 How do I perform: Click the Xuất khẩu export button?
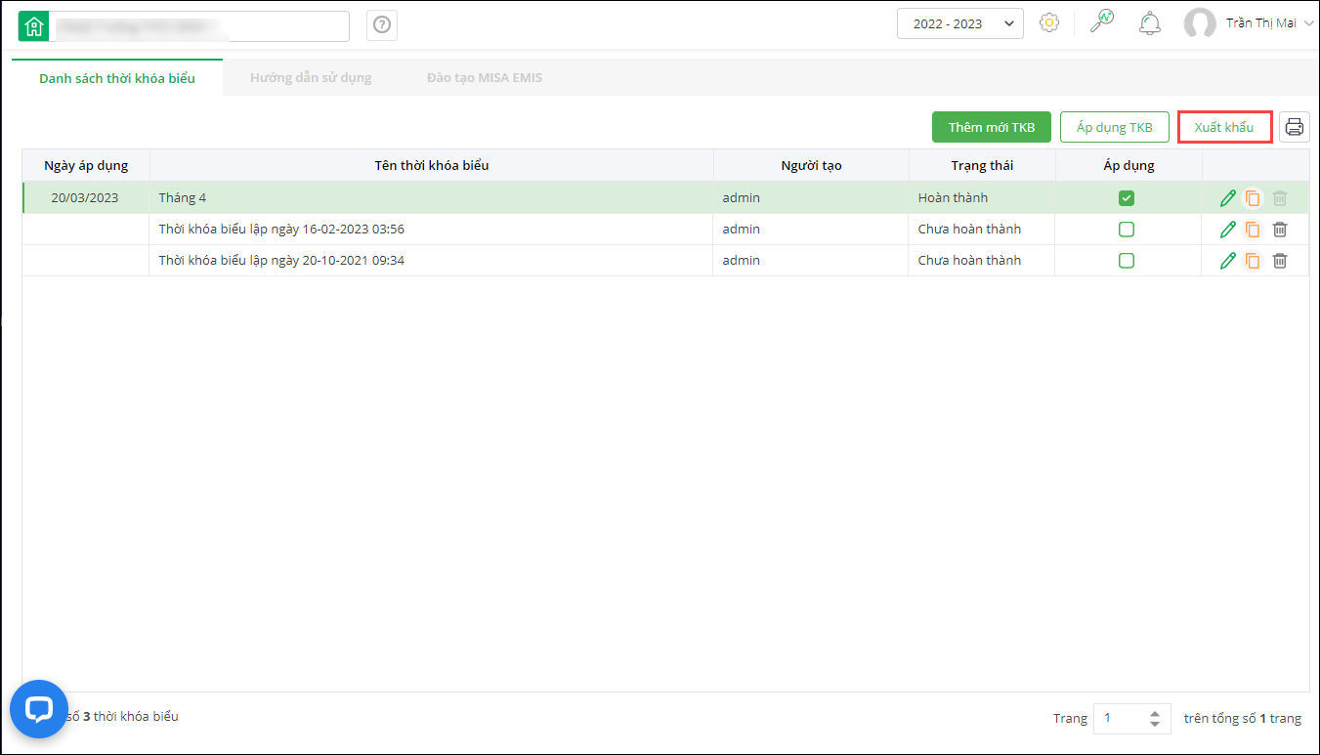point(1224,127)
